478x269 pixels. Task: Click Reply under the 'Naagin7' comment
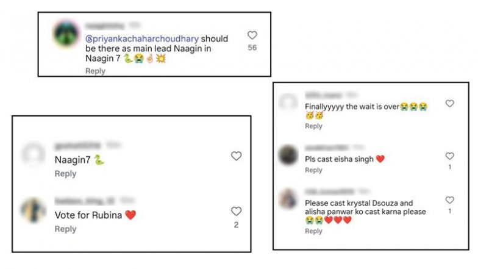click(65, 174)
